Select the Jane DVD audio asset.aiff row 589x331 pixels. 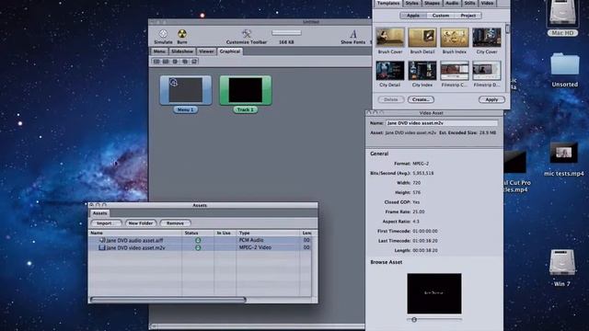click(200, 240)
